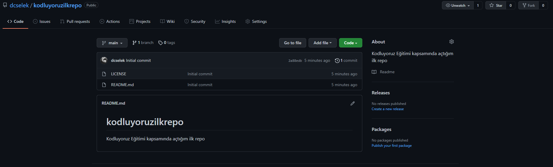Screen dimensions: 553x167
Task: View the Insights tab
Action: (x=225, y=21)
